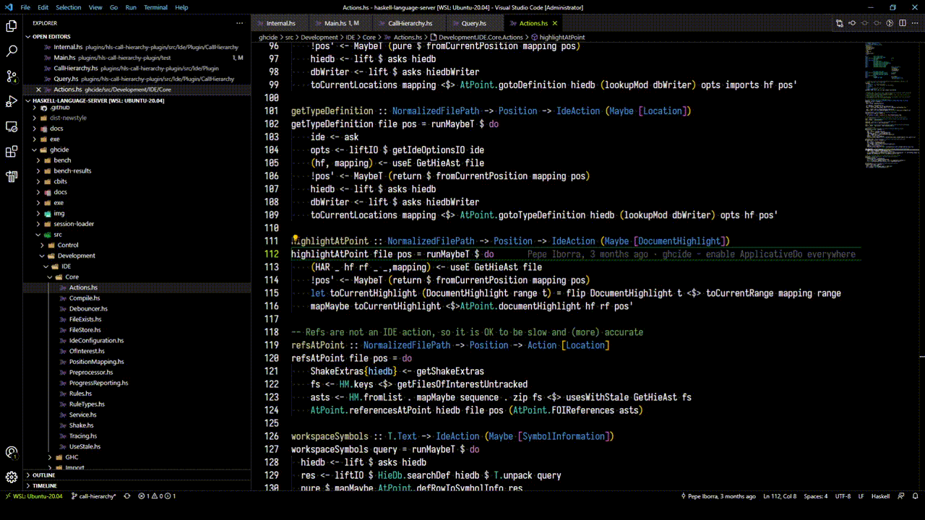The image size is (925, 520).
Task: Open Accounts menu in activity bar
Action: tap(12, 453)
